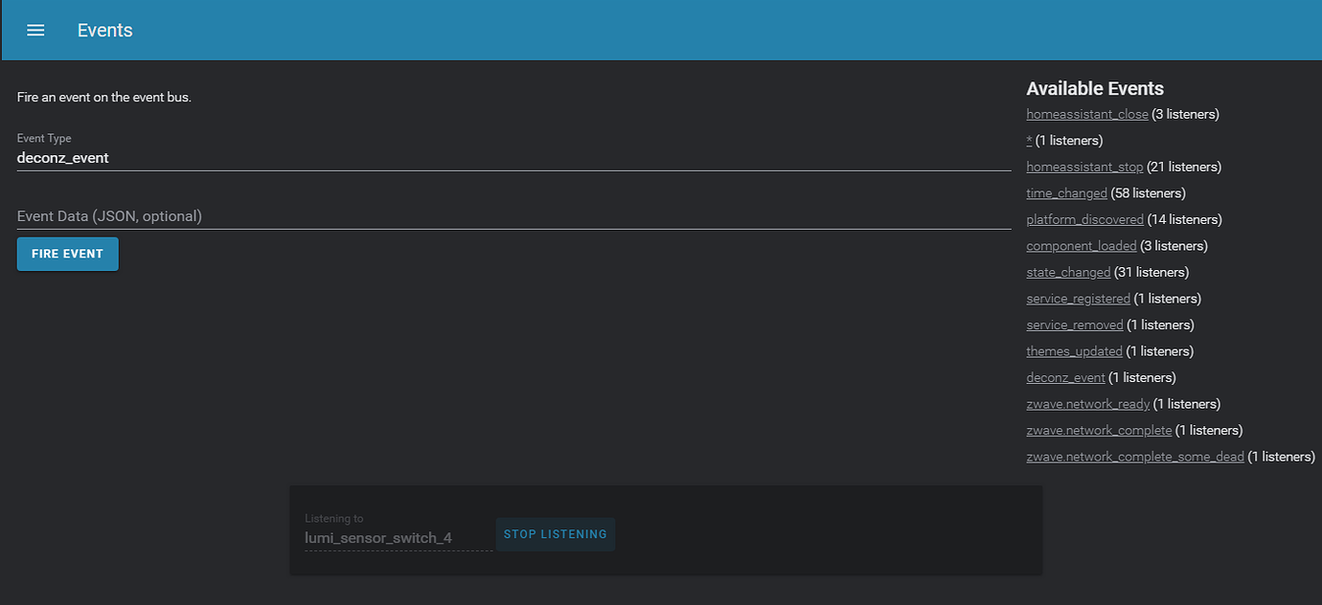The height and width of the screenshot is (605, 1322).
Task: Open the homeassistant_stop event link
Action: click(x=1083, y=166)
